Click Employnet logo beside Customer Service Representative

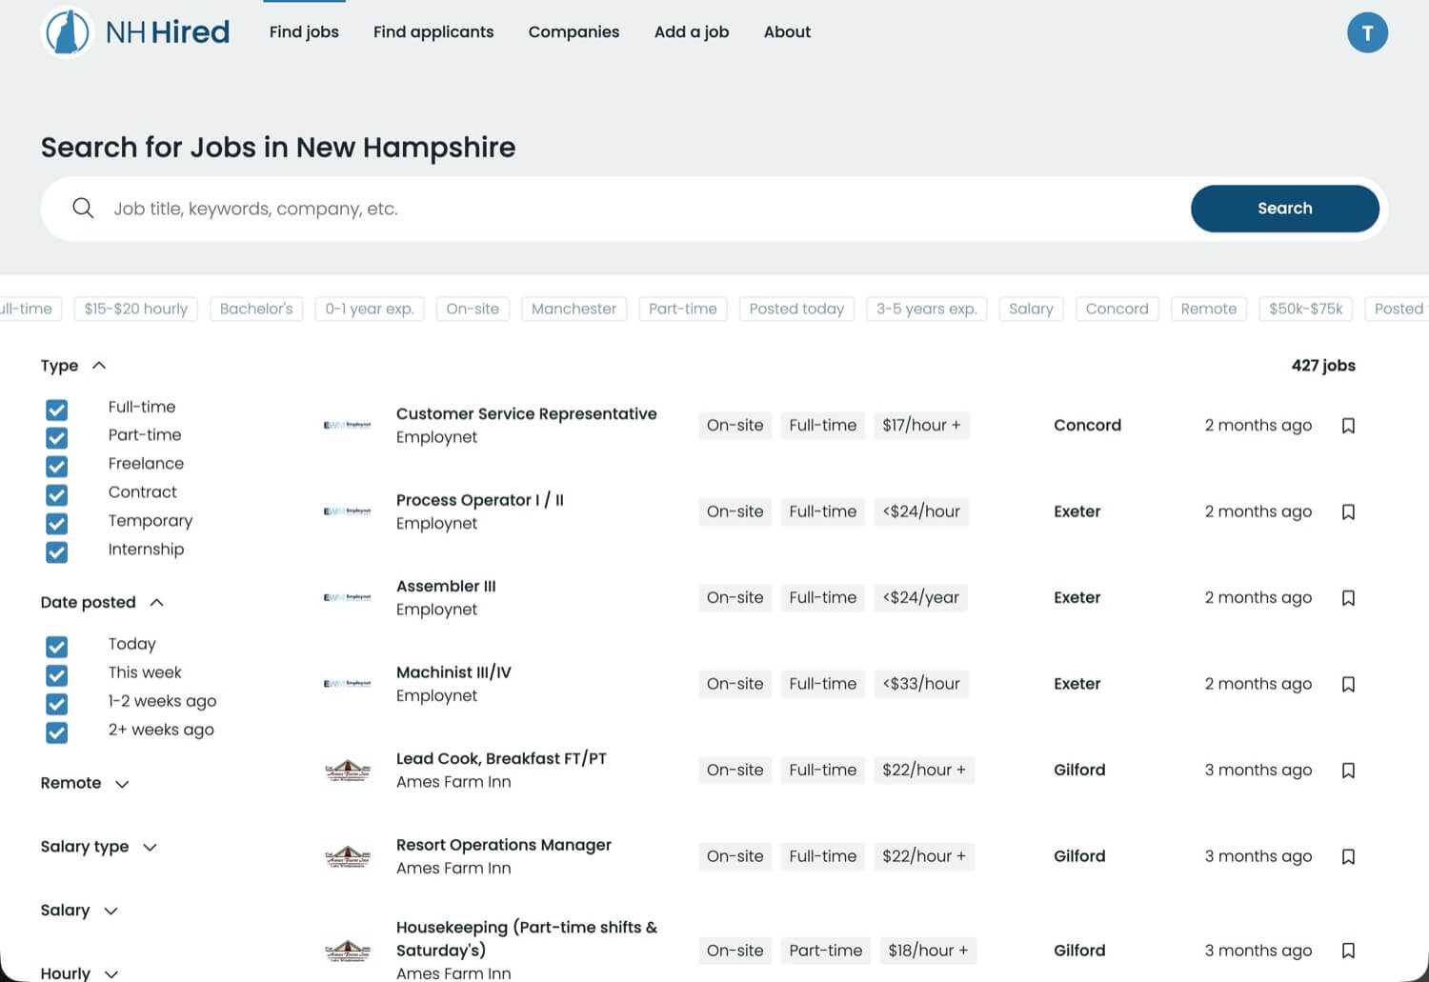coord(348,425)
